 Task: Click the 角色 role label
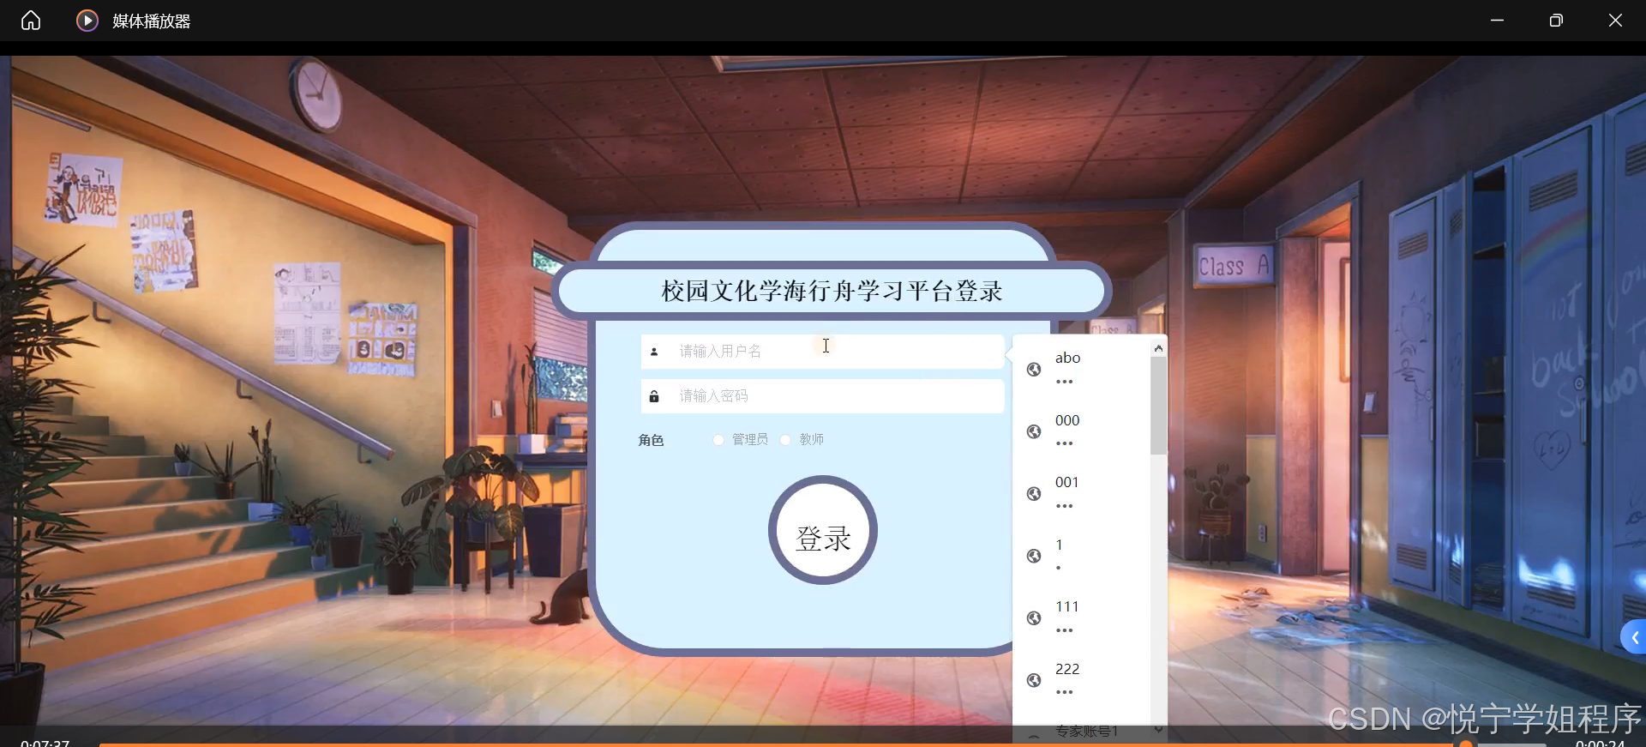tap(651, 440)
